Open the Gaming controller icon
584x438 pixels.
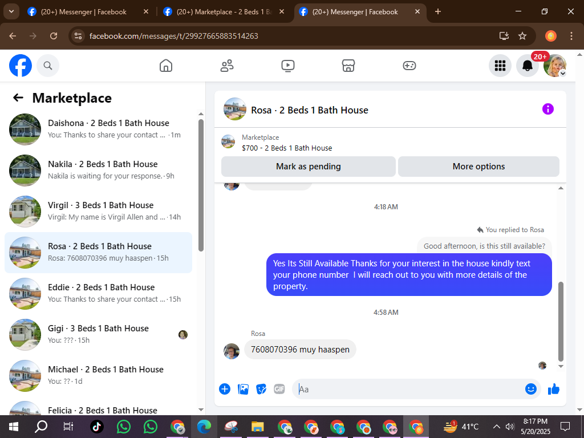click(409, 66)
